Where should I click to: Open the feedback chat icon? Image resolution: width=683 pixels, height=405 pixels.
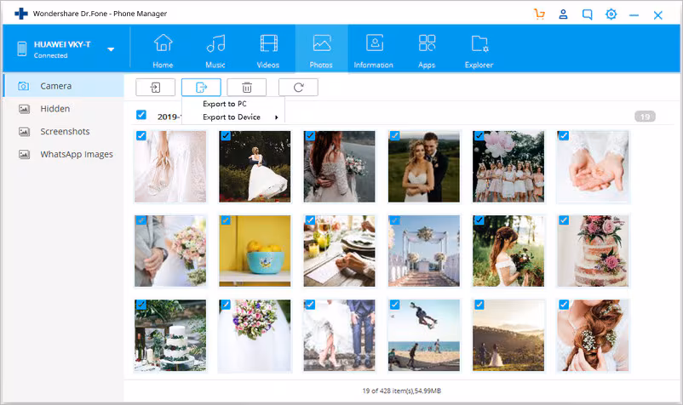(587, 14)
